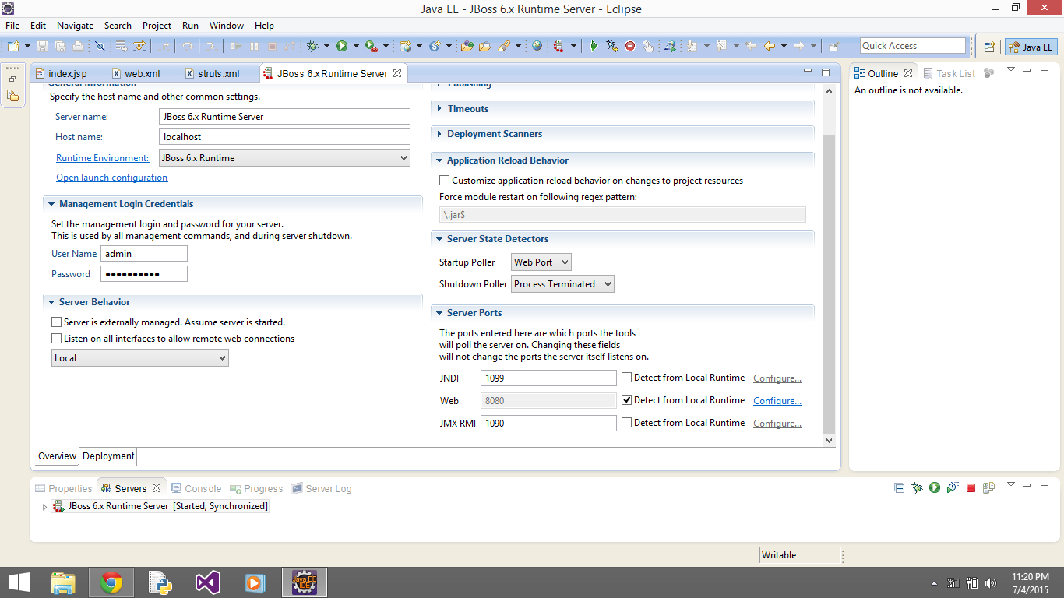The height and width of the screenshot is (598, 1064).
Task: Open the Console view tab
Action: (x=197, y=489)
